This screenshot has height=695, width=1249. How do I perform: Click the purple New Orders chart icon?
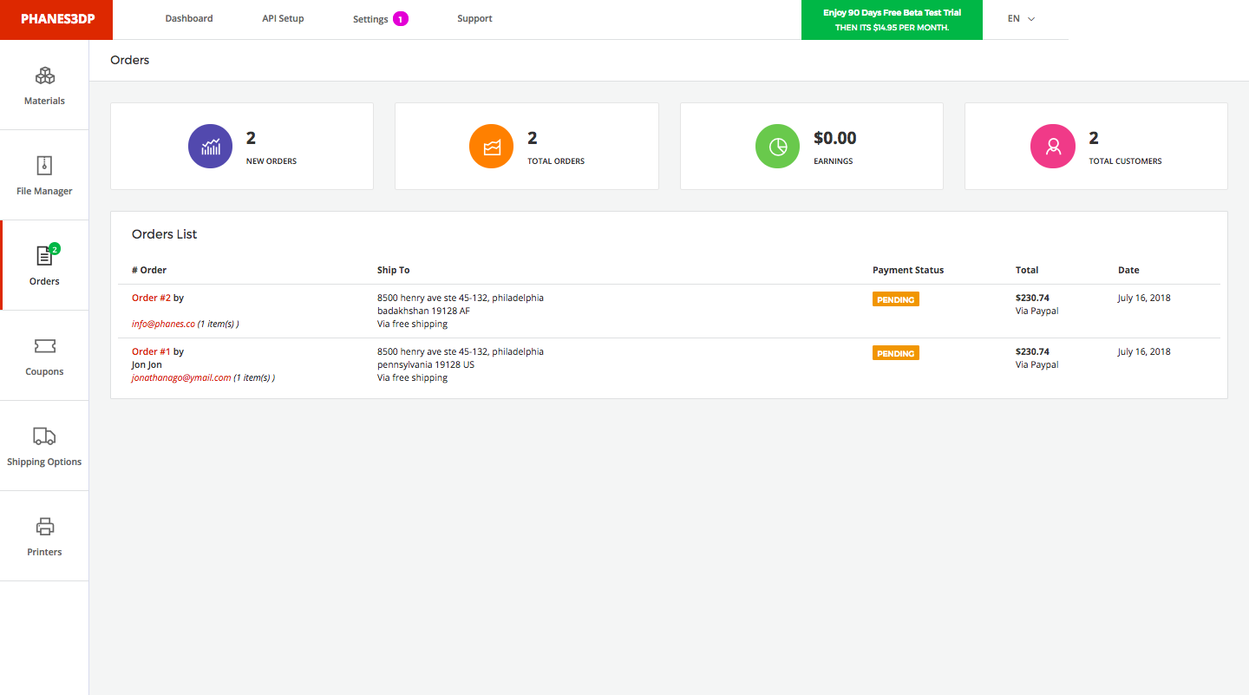(211, 146)
